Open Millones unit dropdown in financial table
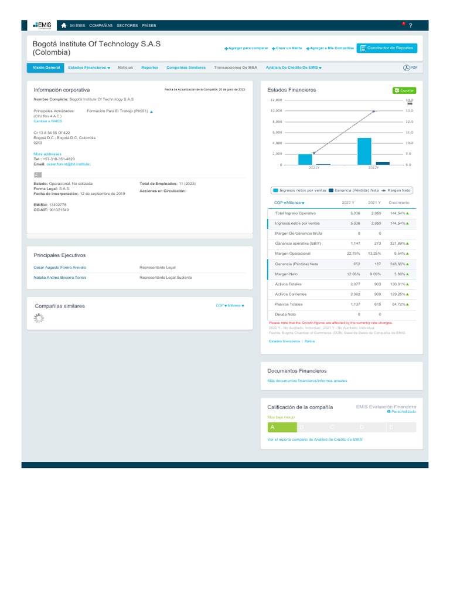The width and height of the screenshot is (450, 601). (x=295, y=202)
